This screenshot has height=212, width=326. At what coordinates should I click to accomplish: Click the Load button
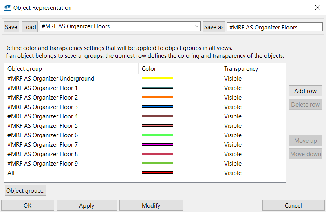[x=29, y=27]
